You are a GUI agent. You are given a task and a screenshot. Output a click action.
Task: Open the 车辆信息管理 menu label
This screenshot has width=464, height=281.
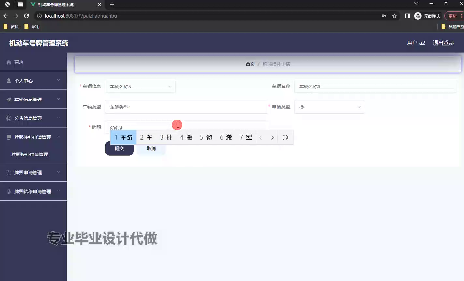tap(28, 100)
